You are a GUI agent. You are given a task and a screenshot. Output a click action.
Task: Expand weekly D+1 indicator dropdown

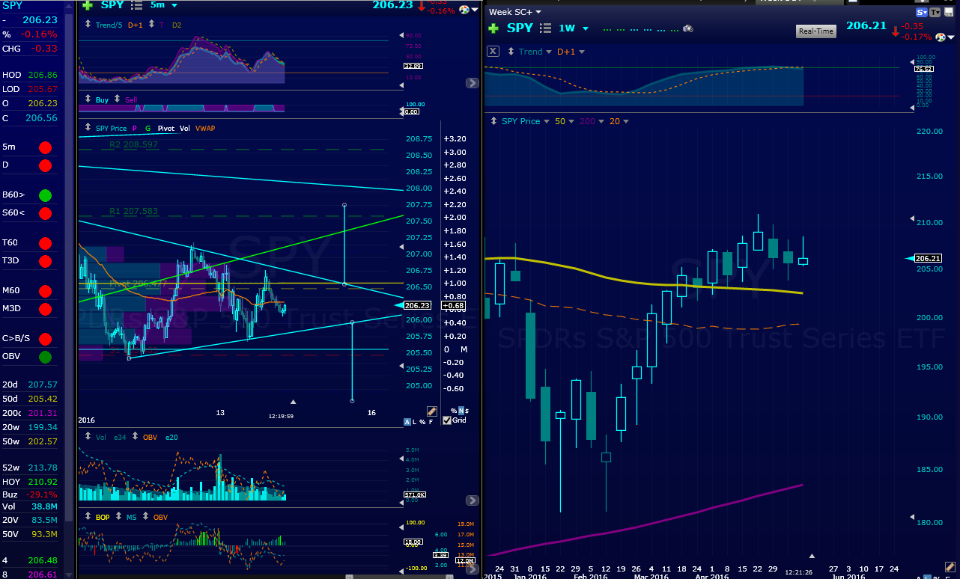tap(582, 52)
